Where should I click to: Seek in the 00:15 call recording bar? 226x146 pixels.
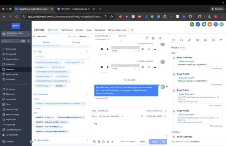coord(125,65)
